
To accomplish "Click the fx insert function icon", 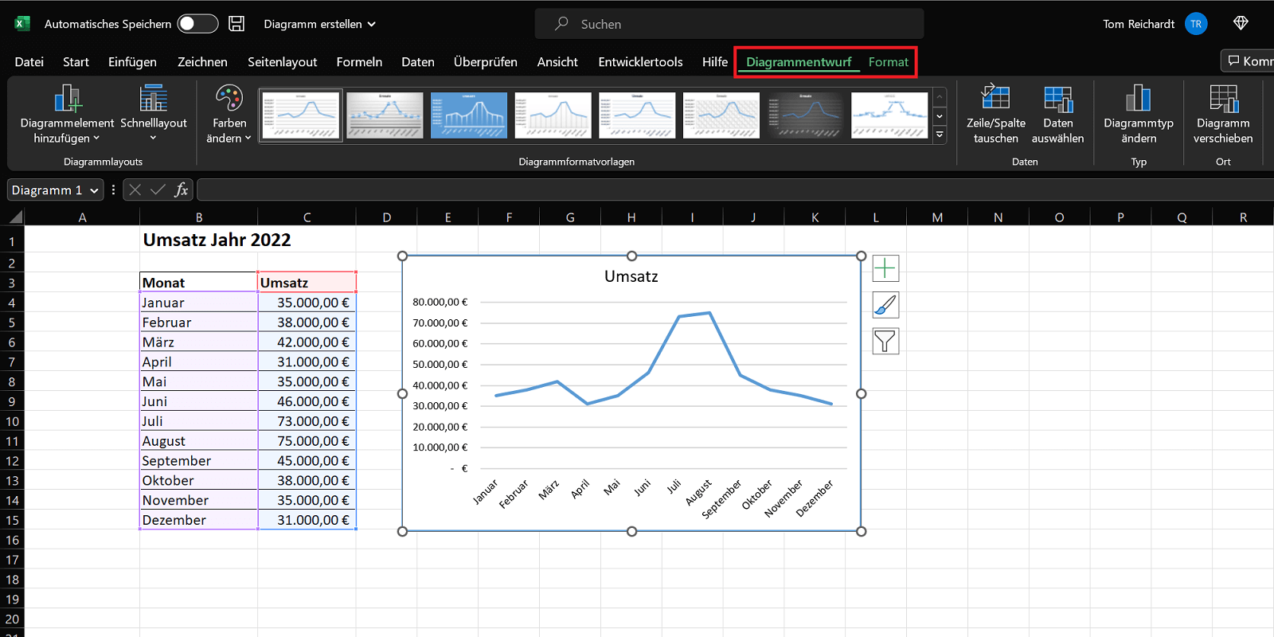I will coord(182,190).
